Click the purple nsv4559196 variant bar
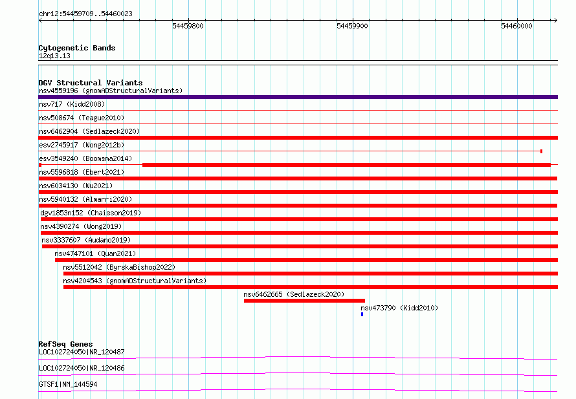576x399 pixels. (298, 97)
